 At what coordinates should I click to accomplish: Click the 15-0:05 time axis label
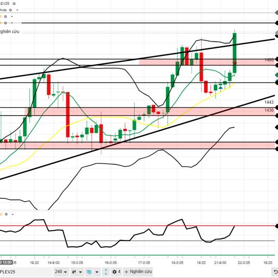(x=77, y=263)
